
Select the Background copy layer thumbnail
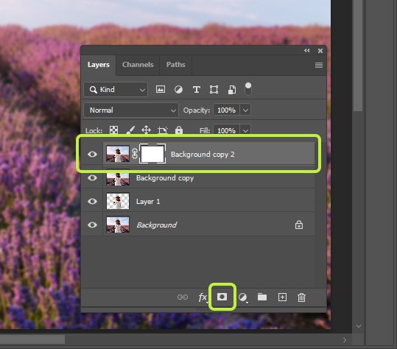118,179
